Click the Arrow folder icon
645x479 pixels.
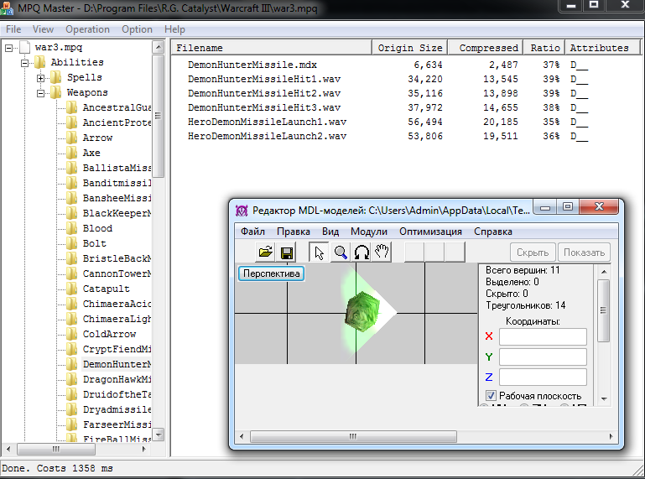71,138
